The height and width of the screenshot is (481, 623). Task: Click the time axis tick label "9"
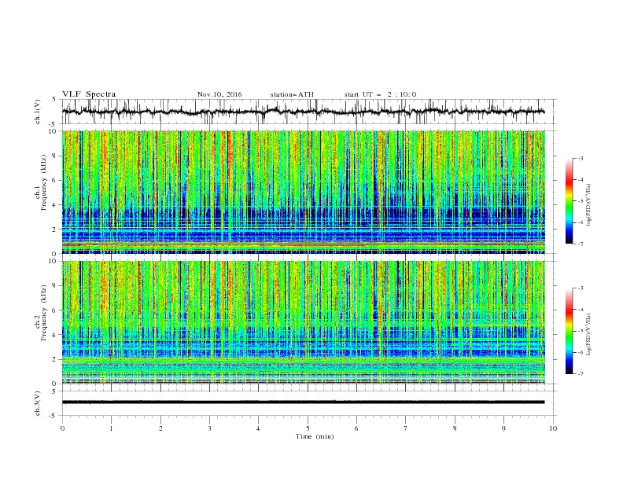(503, 428)
